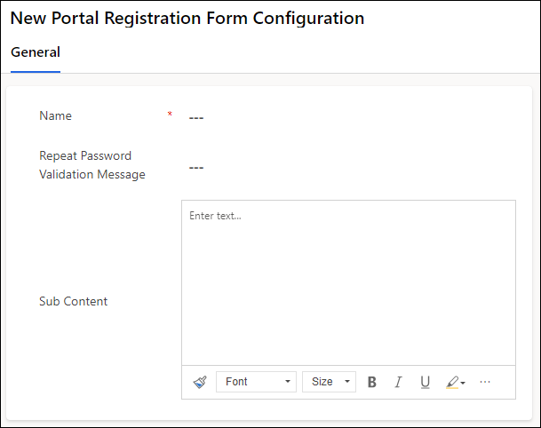This screenshot has width=541, height=428.
Task: Click the red required asterisk beside Name
Action: tap(170, 115)
